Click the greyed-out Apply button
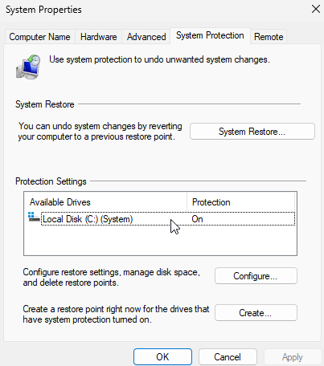Image resolution: width=324 pixels, height=366 pixels. [293, 357]
